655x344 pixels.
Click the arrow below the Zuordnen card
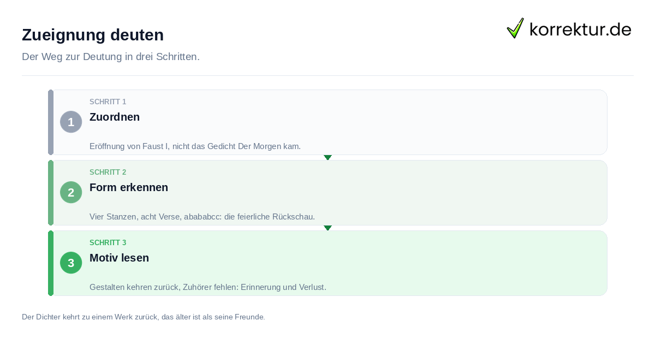[327, 157]
